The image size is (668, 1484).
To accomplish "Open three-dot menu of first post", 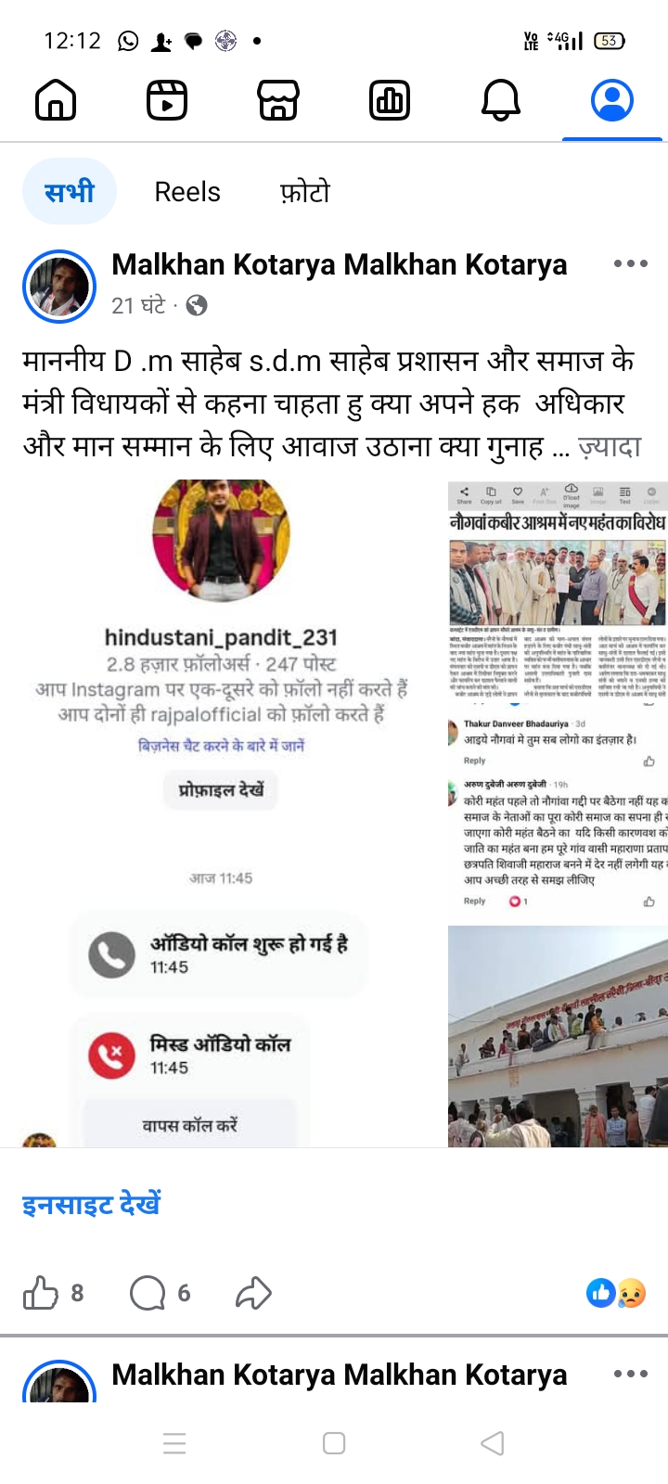I will click(x=631, y=264).
